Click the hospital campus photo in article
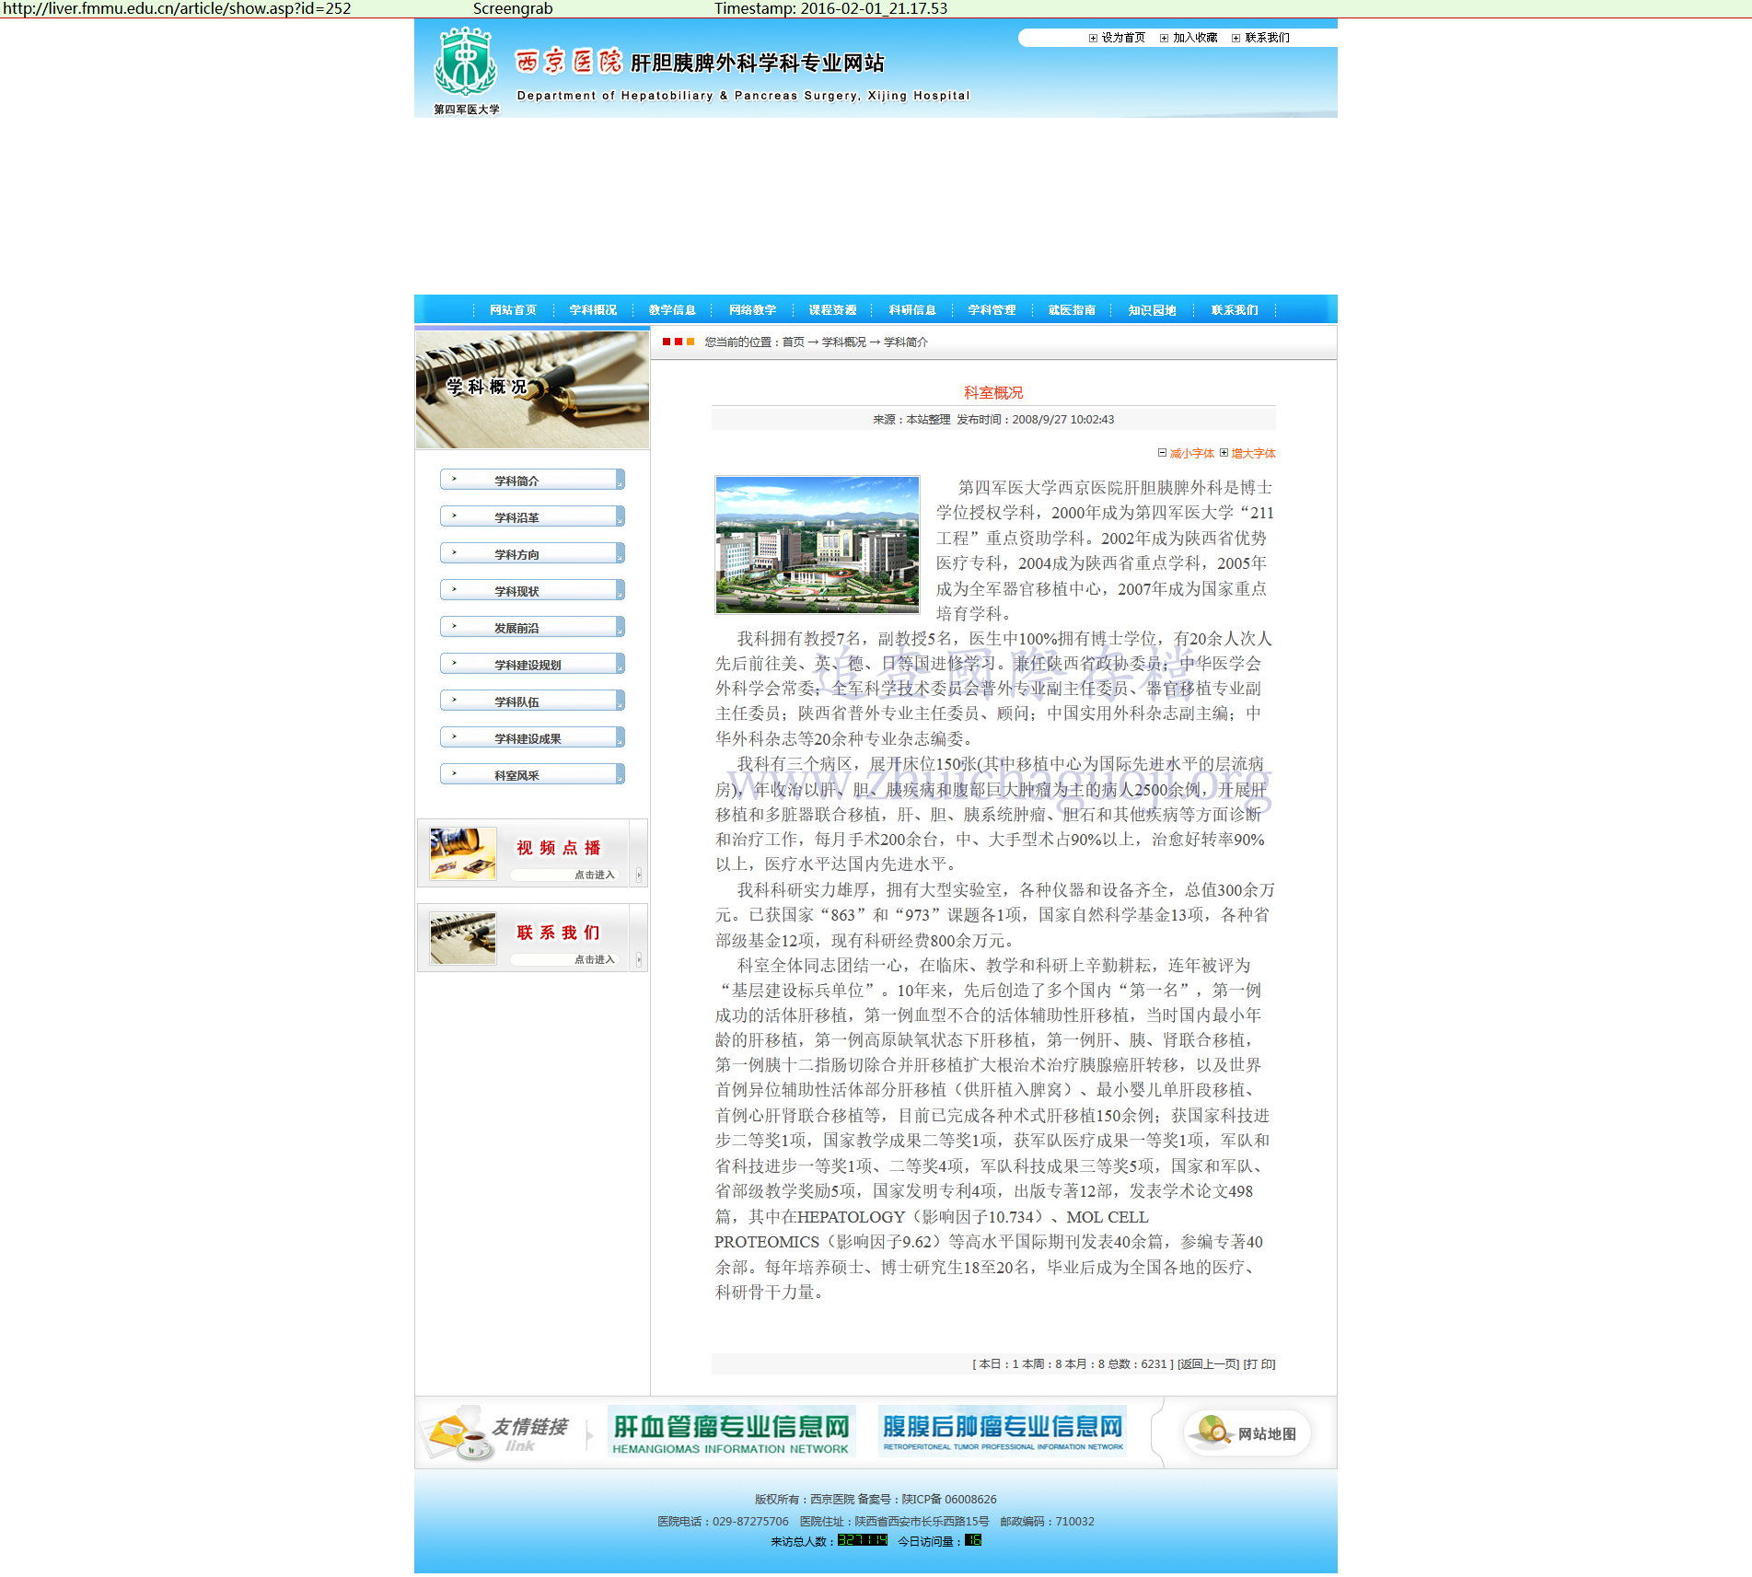 [x=817, y=544]
